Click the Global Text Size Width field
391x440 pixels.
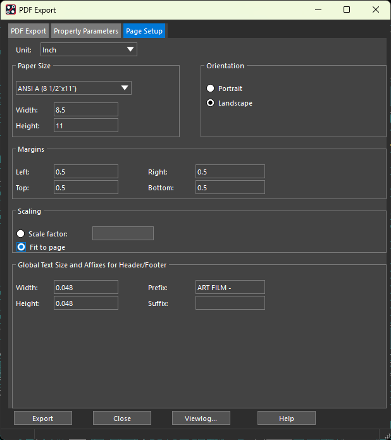[86, 288]
